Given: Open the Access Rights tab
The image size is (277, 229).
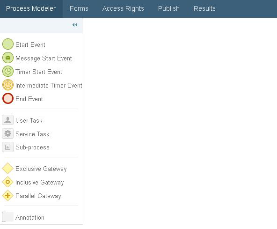Looking at the screenshot, I should [x=123, y=9].
